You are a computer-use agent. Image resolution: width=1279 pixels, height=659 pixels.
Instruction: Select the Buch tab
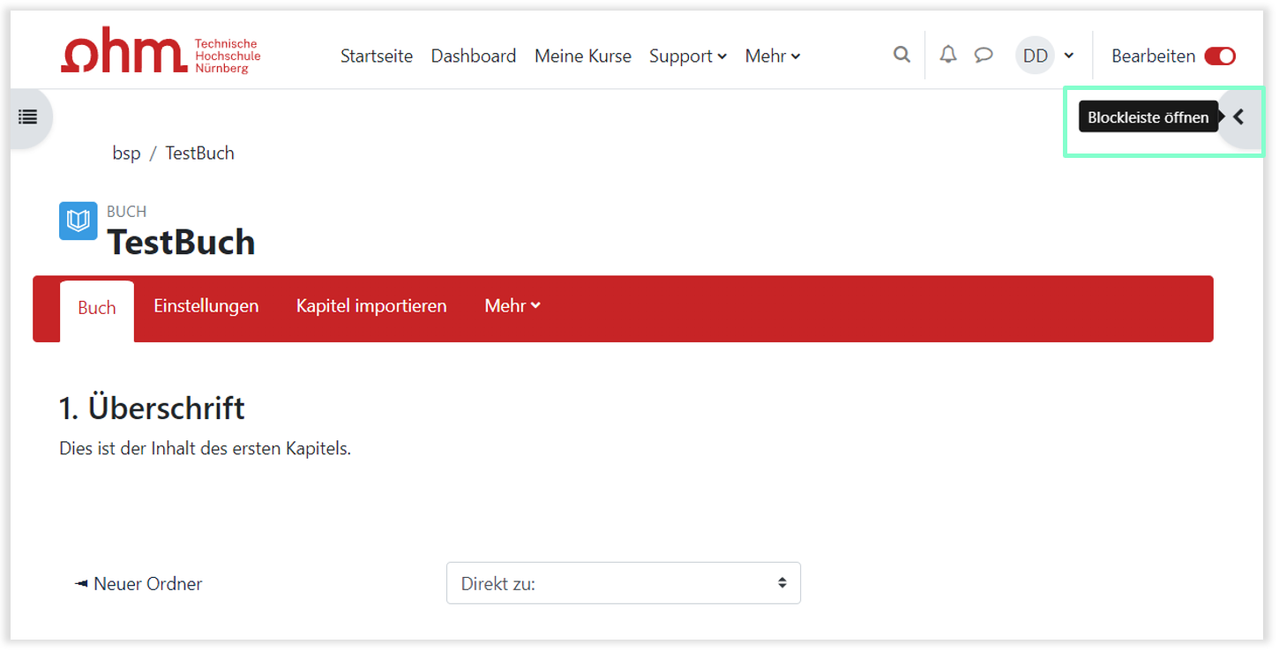97,308
